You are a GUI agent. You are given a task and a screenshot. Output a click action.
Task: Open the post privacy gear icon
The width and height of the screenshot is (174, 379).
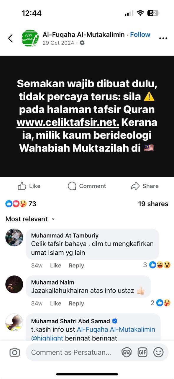pos(82,43)
